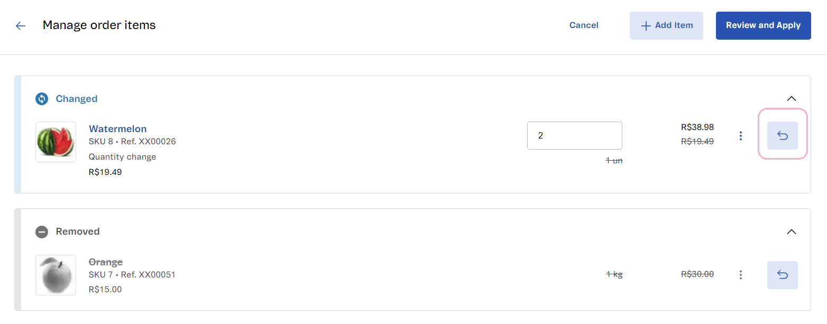Click the Manage order items heading
The image size is (827, 324).
coord(99,25)
